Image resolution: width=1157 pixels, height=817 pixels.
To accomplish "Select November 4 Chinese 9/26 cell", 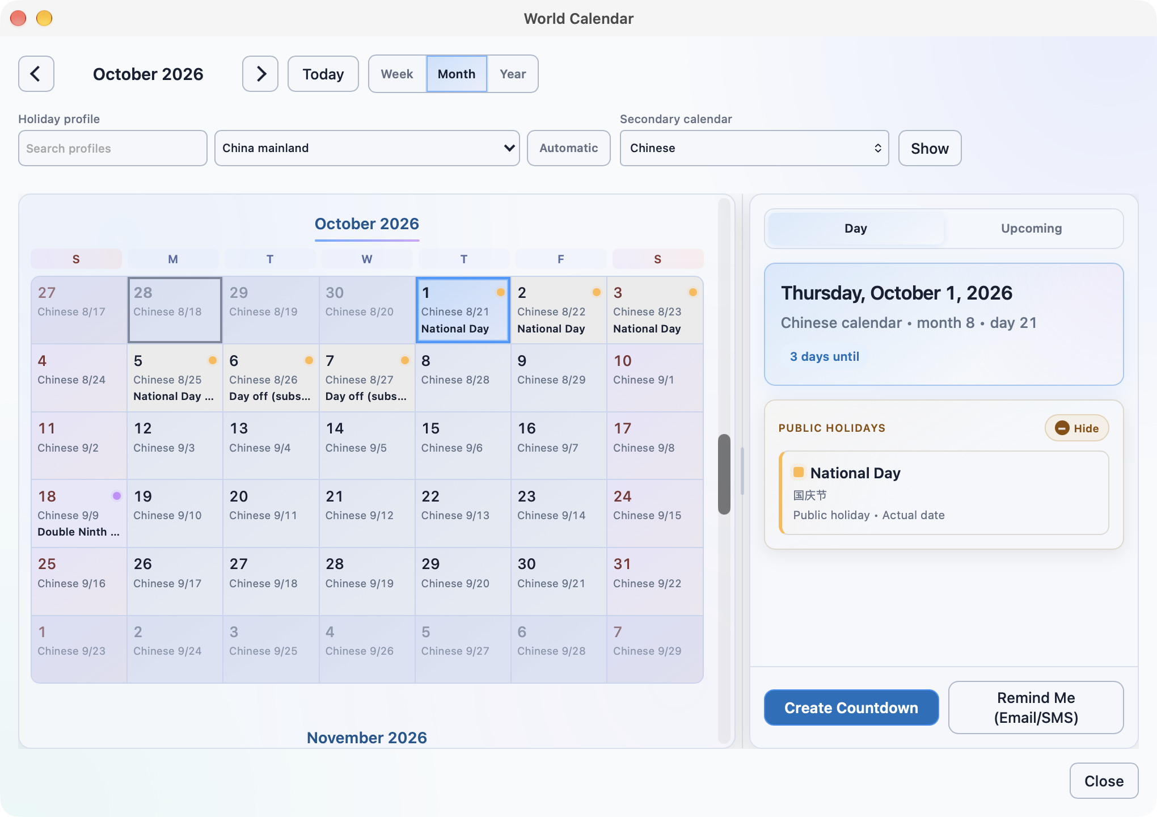I will pyautogui.click(x=367, y=649).
